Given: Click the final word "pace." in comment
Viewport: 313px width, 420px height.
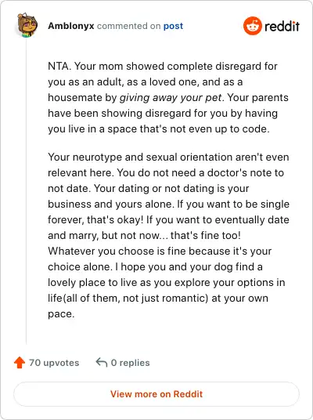Looking at the screenshot, I should 61,314.
